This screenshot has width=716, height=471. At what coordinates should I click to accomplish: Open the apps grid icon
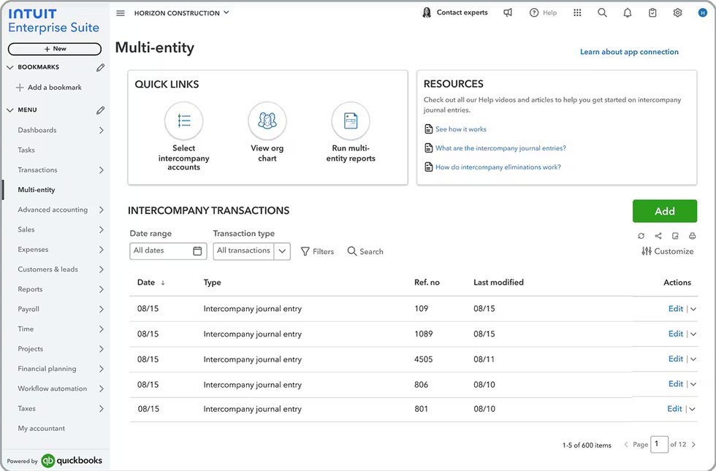pos(577,13)
